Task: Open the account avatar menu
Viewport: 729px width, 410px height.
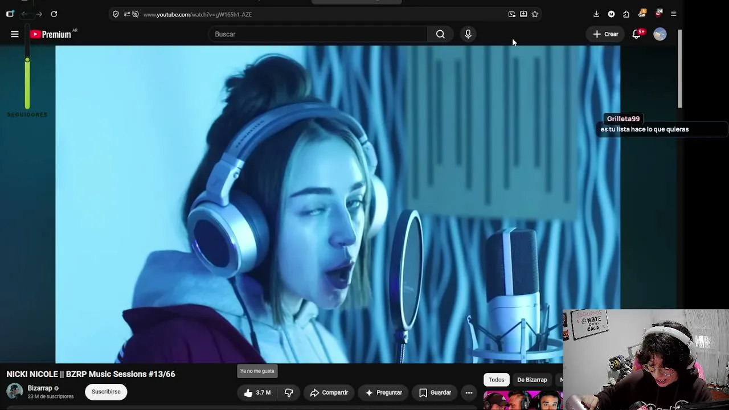Action: coord(660,34)
